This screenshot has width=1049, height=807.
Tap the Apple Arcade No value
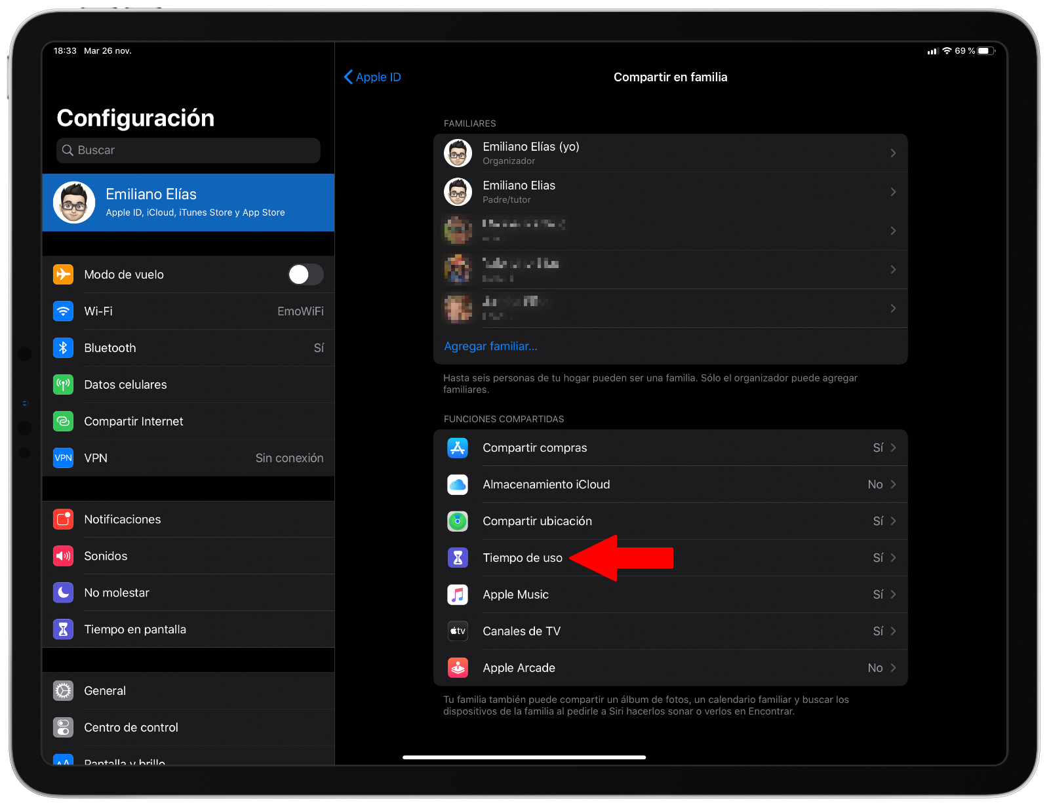(x=875, y=668)
